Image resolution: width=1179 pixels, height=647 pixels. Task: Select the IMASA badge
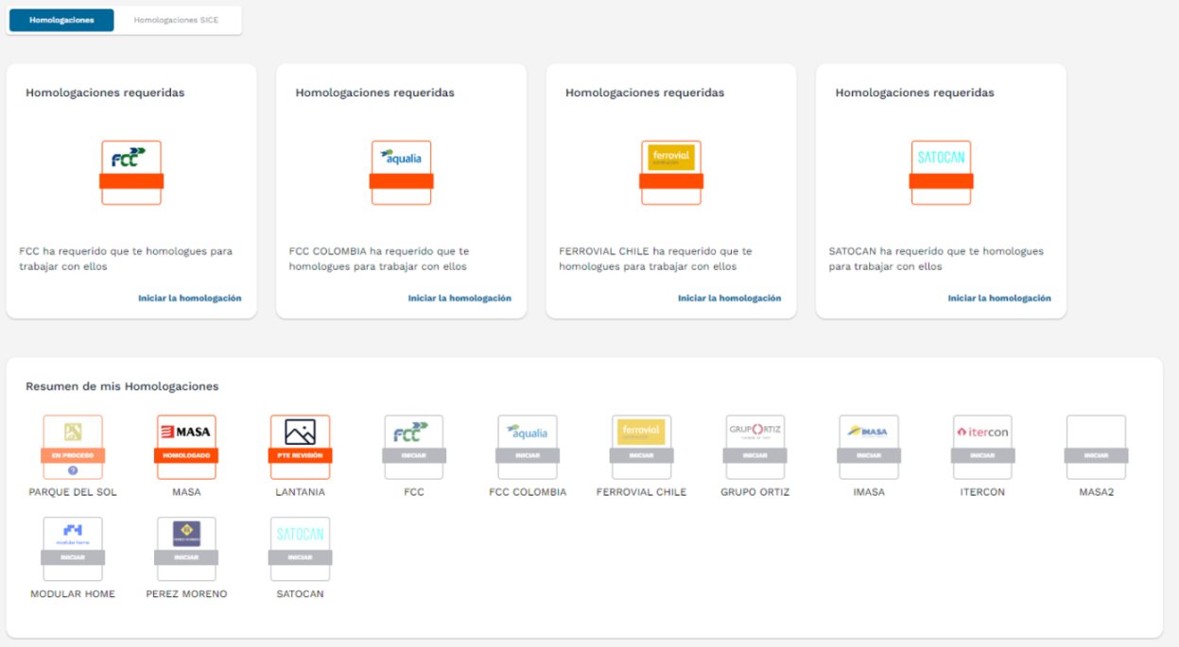pyautogui.click(x=869, y=446)
